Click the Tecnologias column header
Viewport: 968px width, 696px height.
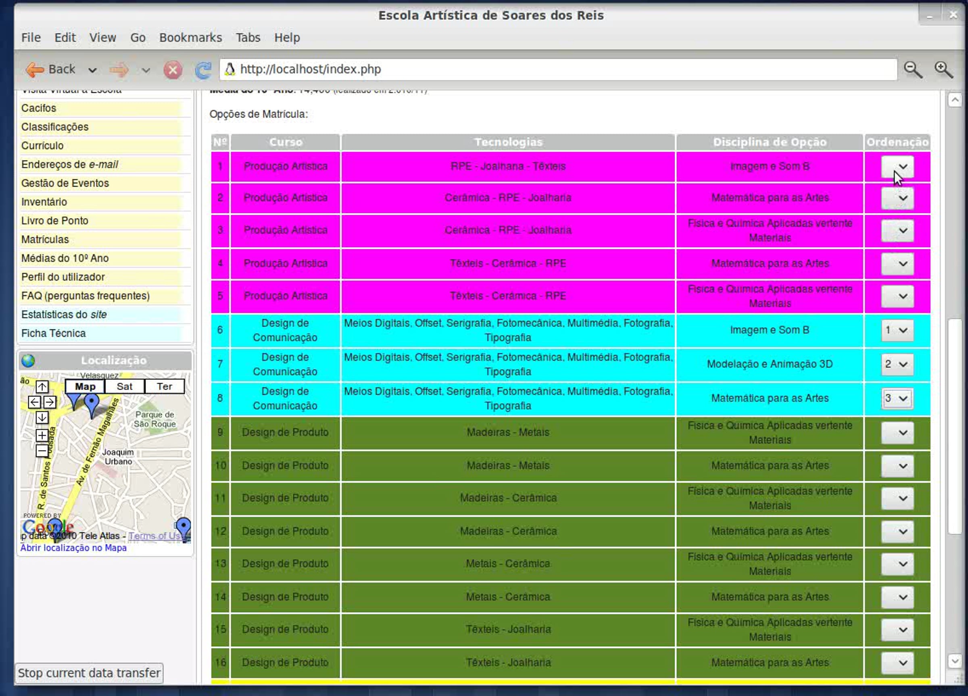point(508,142)
